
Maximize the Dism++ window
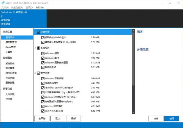[170, 3]
